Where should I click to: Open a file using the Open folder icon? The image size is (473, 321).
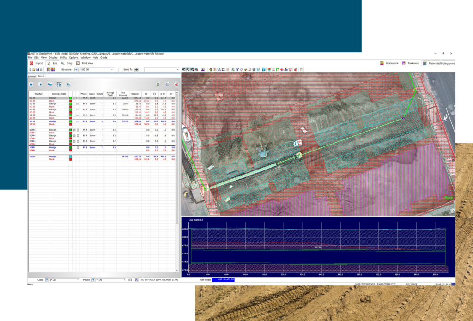click(34, 69)
